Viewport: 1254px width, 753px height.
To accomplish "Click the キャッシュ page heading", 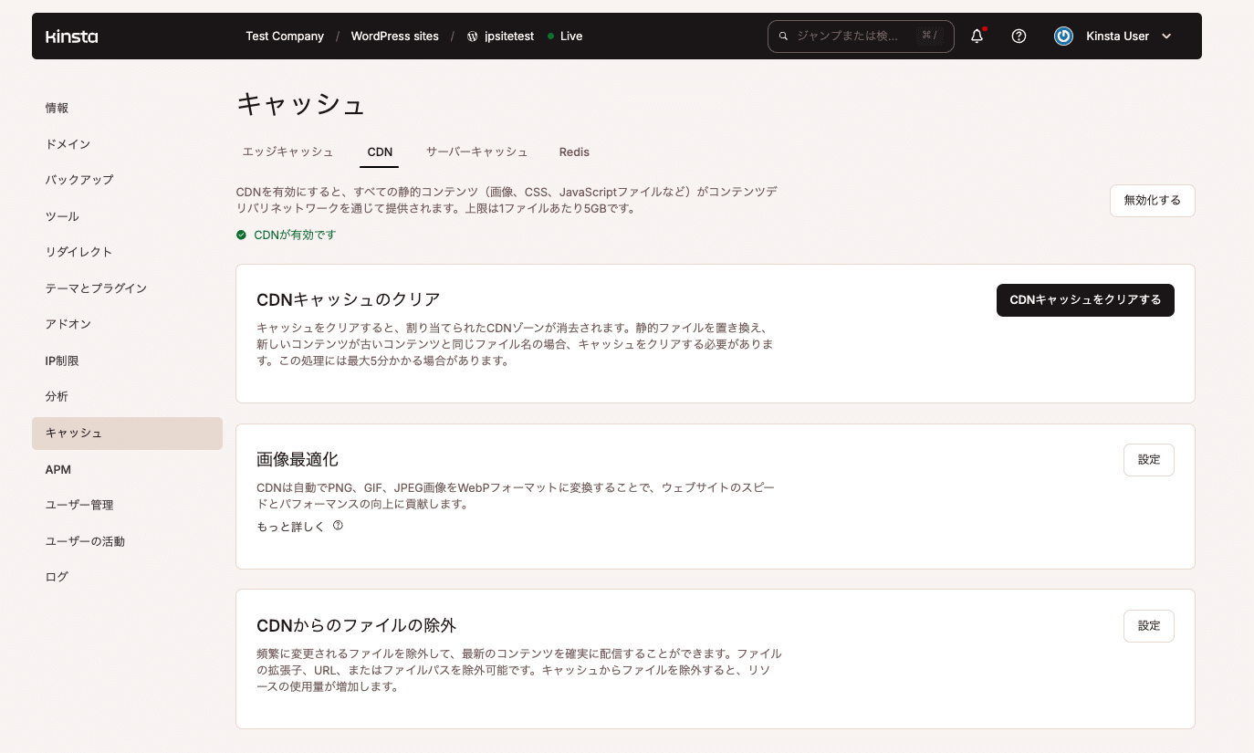I will coord(301,104).
